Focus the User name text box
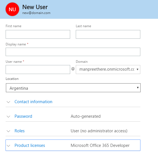 pos(38,70)
